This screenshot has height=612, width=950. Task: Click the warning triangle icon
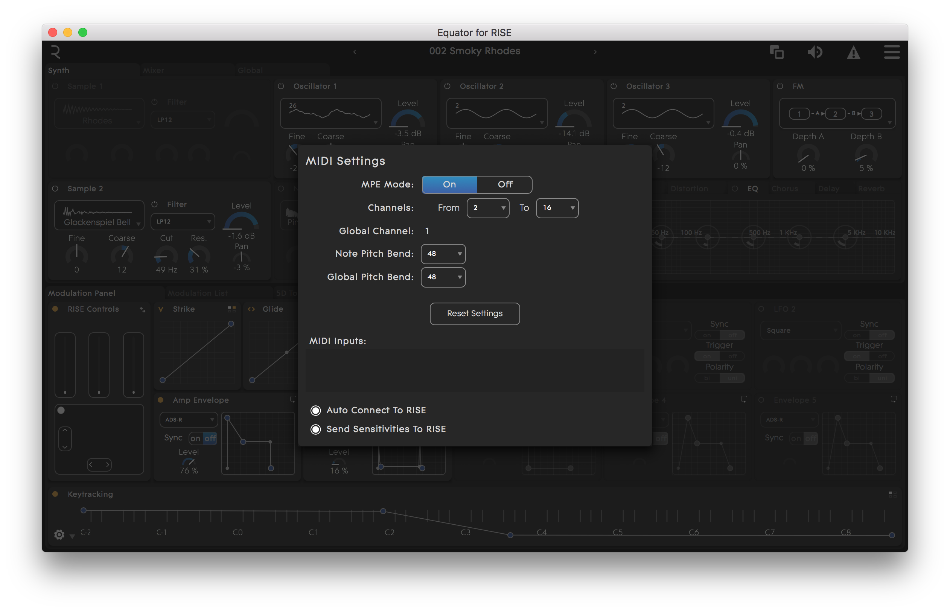[x=853, y=53]
